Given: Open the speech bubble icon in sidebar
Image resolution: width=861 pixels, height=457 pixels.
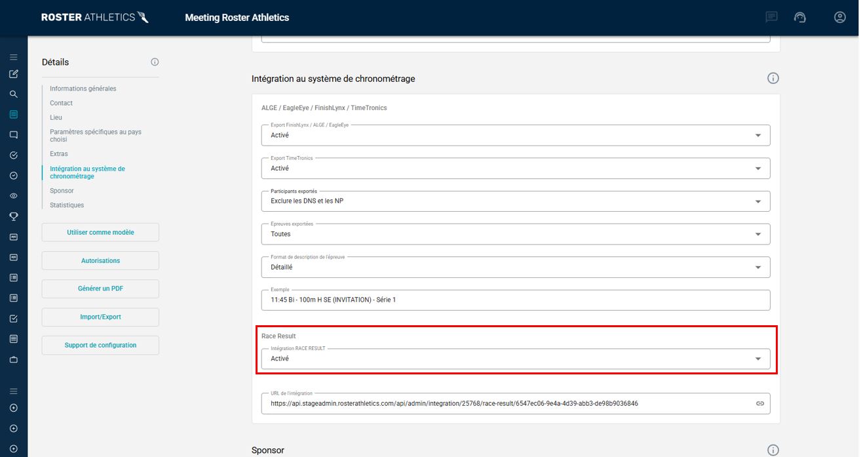Looking at the screenshot, I should click(14, 135).
